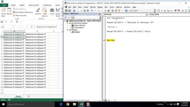Open the VBA Help menu
Image resolution: width=190 pixels, height=107 pixels.
pos(134,7)
